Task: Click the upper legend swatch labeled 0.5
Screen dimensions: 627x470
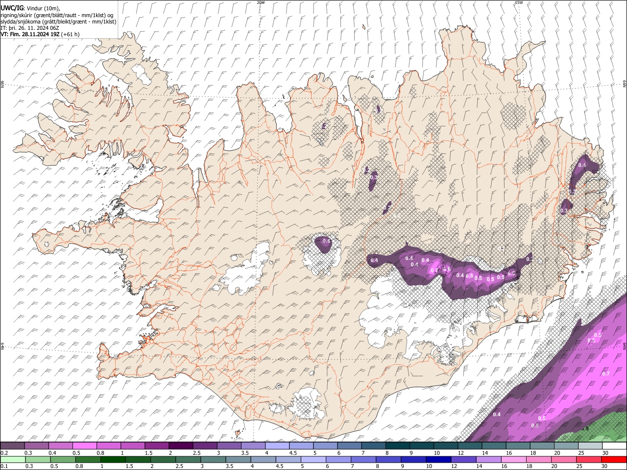Action: tap(85, 446)
